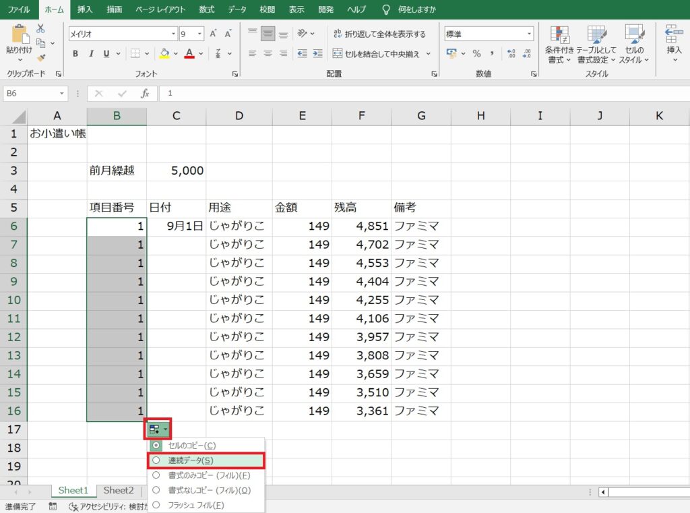Click the macro record icon in status bar
The width and height of the screenshot is (690, 513).
coord(53,506)
